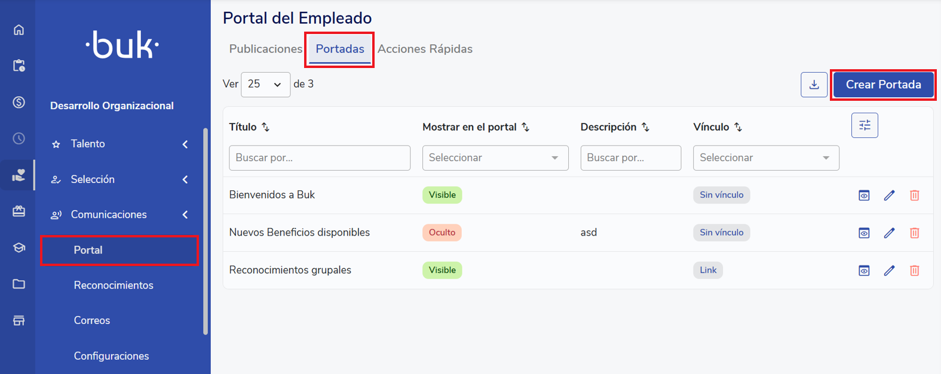Screen dimensions: 941x374
Task: Switch to the Acciones Rápidas tab
Action: (x=425, y=49)
